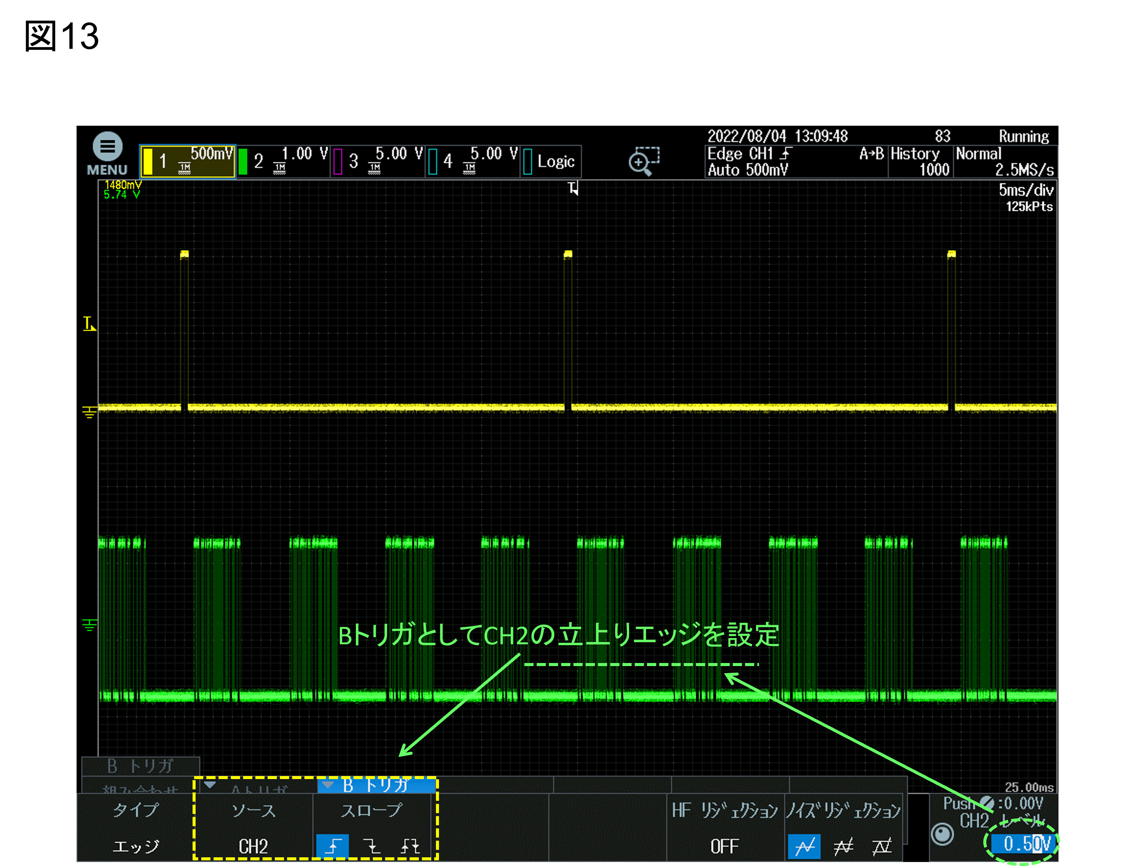Select first noise rejection icon
Image resolution: width=1124 pixels, height=866 pixels.
(x=804, y=846)
